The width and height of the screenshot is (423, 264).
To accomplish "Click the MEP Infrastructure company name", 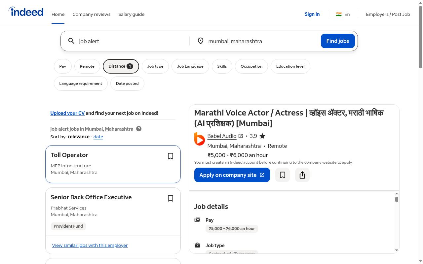I will (71, 166).
